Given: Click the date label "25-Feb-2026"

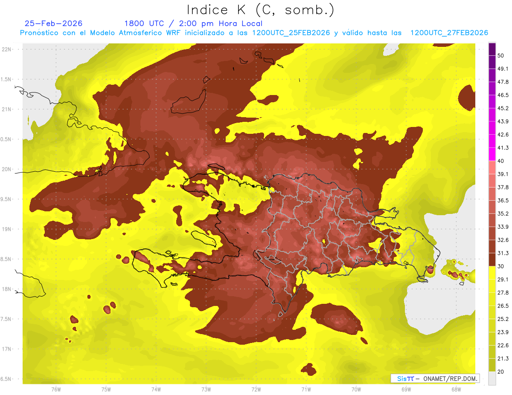Looking at the screenshot, I should click(x=54, y=23).
